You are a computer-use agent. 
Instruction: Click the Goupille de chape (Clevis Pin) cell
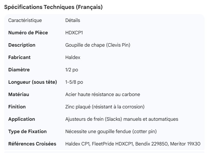pyautogui.click(x=98, y=45)
